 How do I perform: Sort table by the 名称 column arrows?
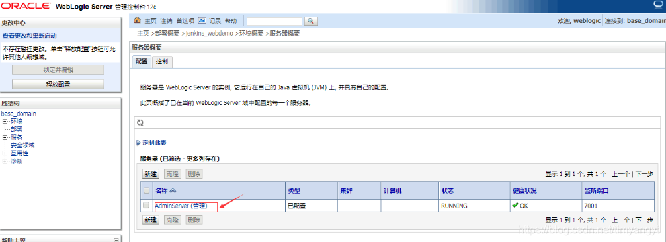tap(173, 191)
